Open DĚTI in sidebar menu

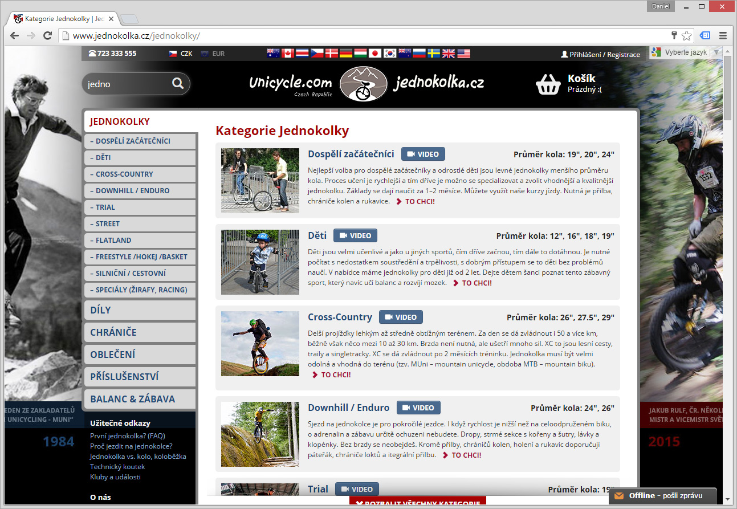140,158
